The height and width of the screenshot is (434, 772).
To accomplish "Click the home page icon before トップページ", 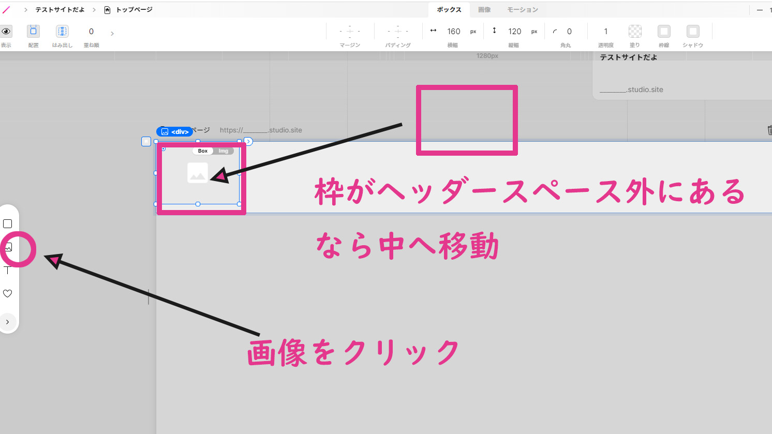I will coord(107,10).
